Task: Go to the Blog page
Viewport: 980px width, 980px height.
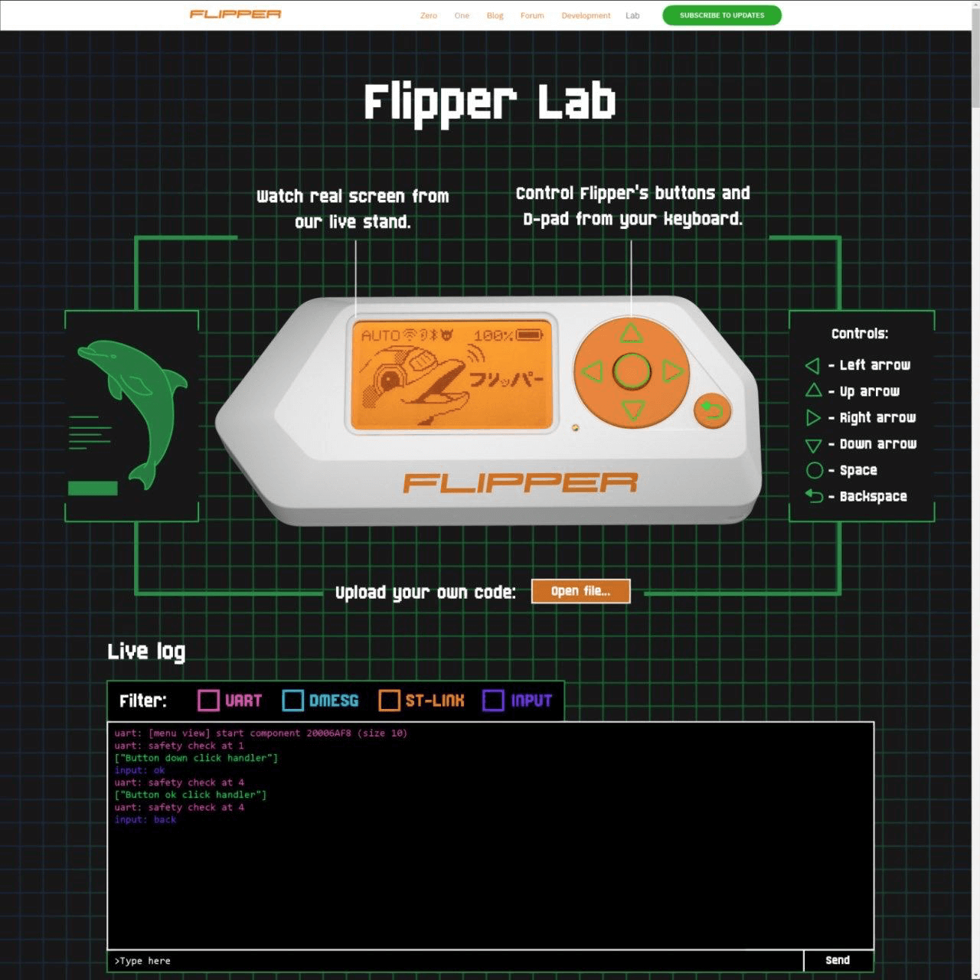Action: click(x=495, y=15)
